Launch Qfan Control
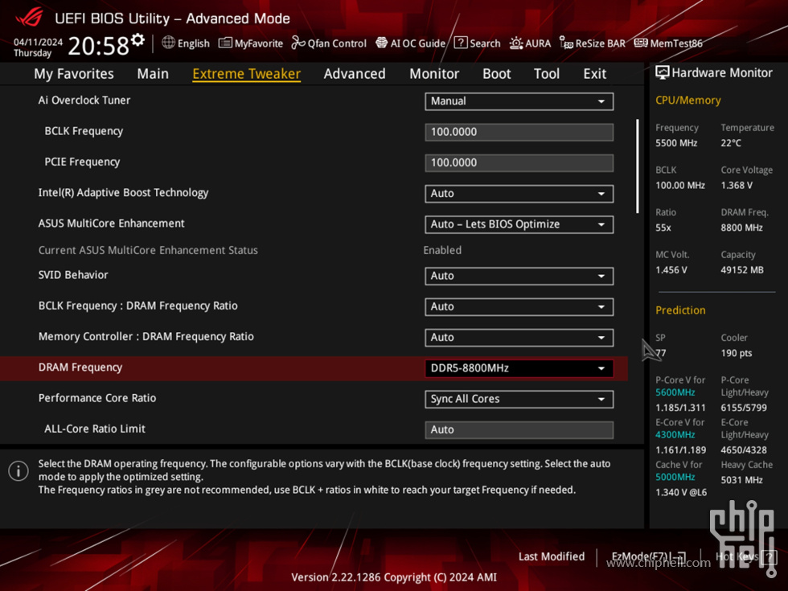The width and height of the screenshot is (788, 591). (x=329, y=43)
